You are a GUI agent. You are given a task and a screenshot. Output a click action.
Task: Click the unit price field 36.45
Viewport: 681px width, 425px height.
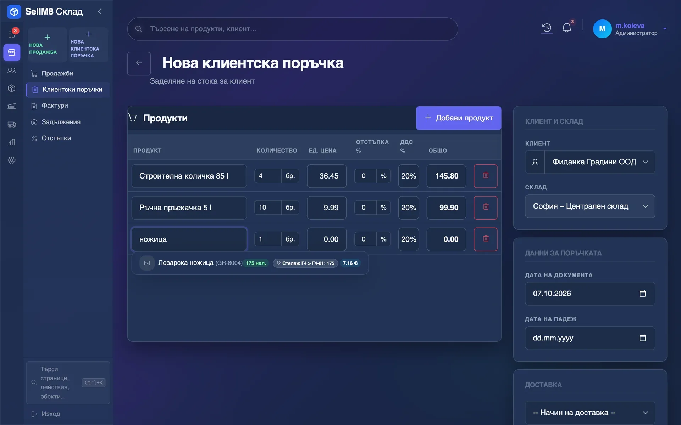[327, 176]
